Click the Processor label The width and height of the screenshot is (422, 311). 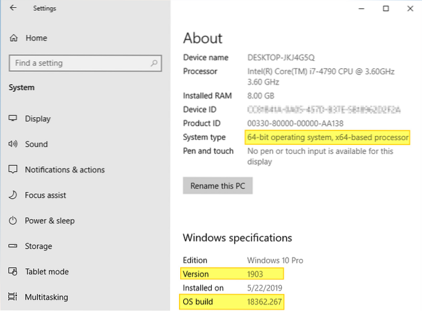[200, 71]
